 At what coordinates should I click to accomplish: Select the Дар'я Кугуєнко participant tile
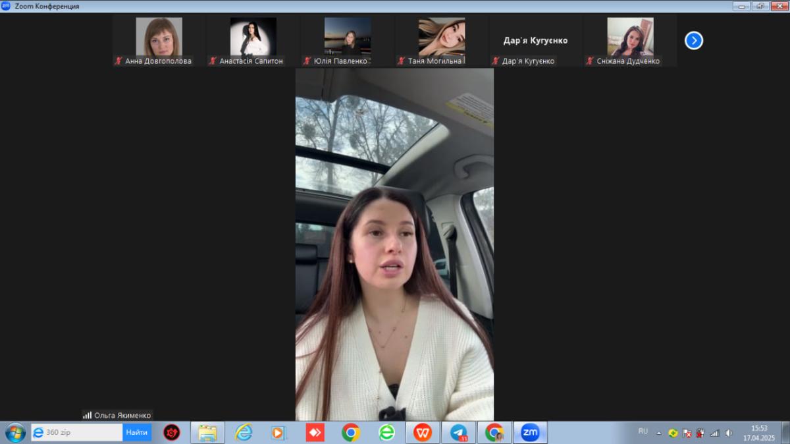pyautogui.click(x=535, y=41)
